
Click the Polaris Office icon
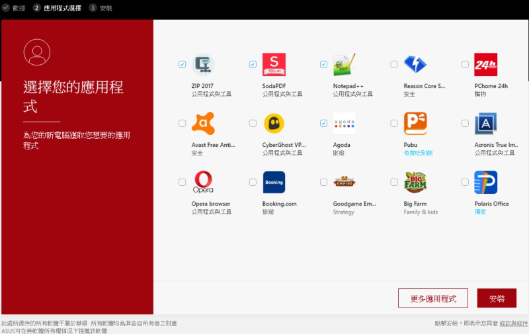click(485, 182)
